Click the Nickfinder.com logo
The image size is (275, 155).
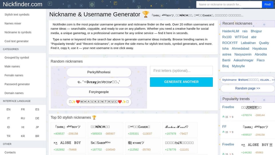(22, 4)
